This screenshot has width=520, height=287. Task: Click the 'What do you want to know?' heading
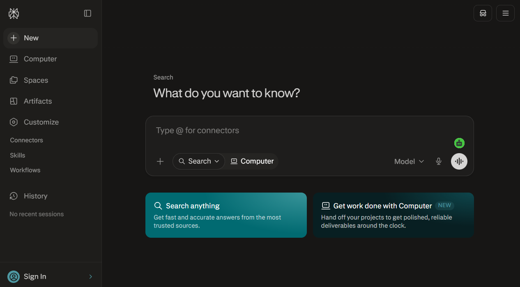(x=227, y=93)
